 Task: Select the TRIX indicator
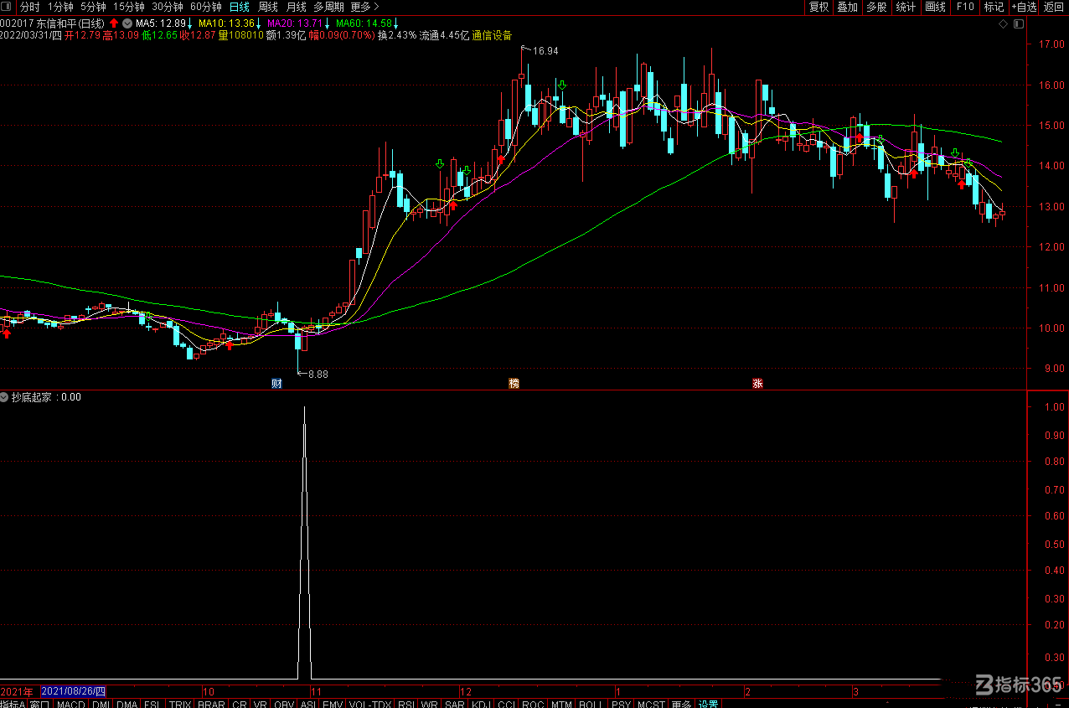180,704
